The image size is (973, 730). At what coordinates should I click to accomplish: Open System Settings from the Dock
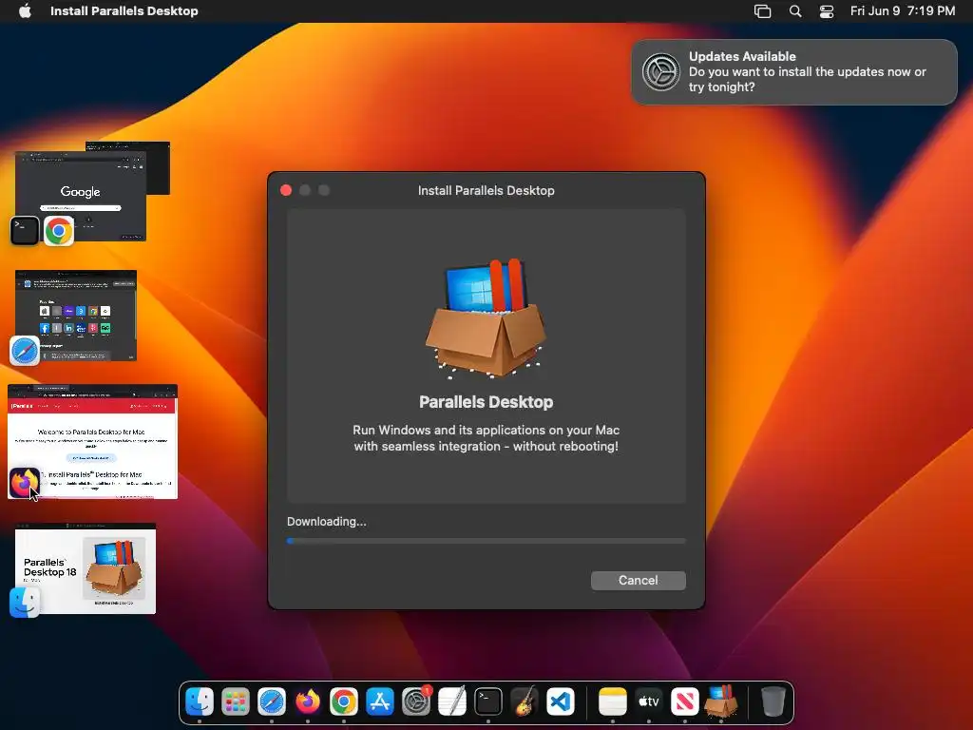[x=416, y=702]
